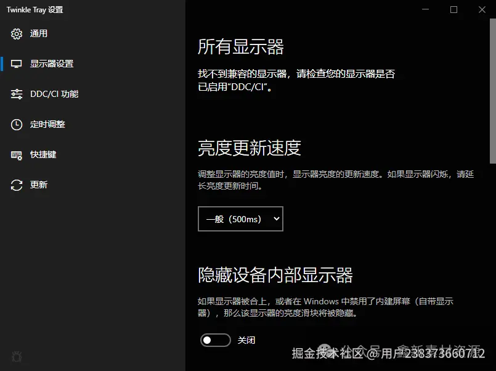Image resolution: width=496 pixels, height=371 pixels.
Task: Click the vertical scrollbar thumb
Action: (x=493, y=91)
